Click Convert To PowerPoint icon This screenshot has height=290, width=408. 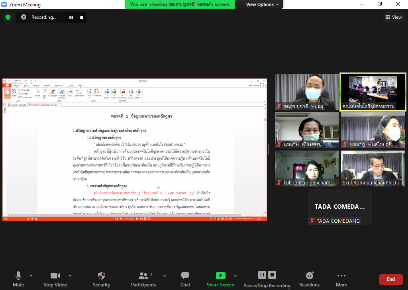coord(122,93)
